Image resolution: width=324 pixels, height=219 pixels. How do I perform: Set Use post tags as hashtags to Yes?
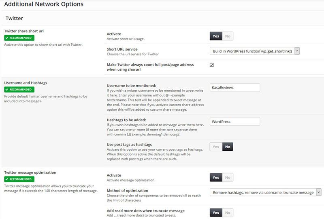pyautogui.click(x=216, y=147)
